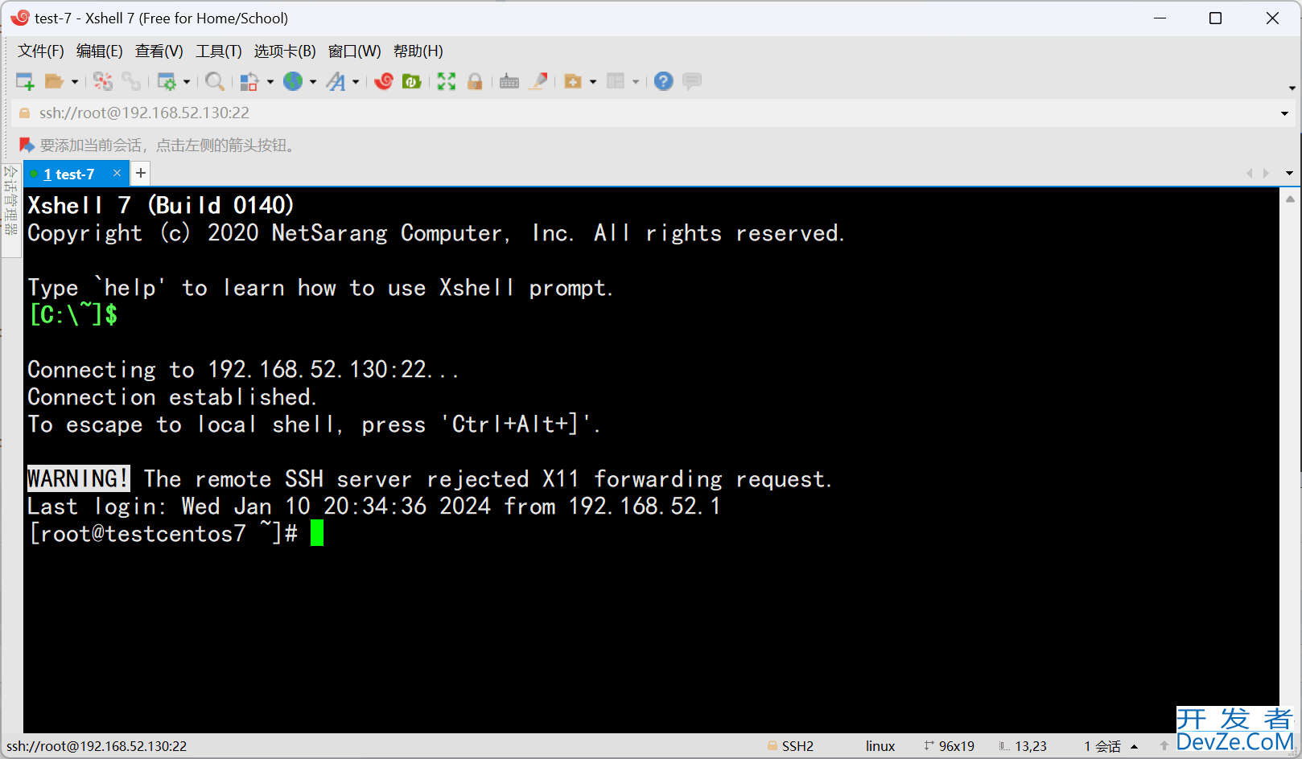Click the reconnect chain icon
1302x759 pixels.
[x=131, y=81]
